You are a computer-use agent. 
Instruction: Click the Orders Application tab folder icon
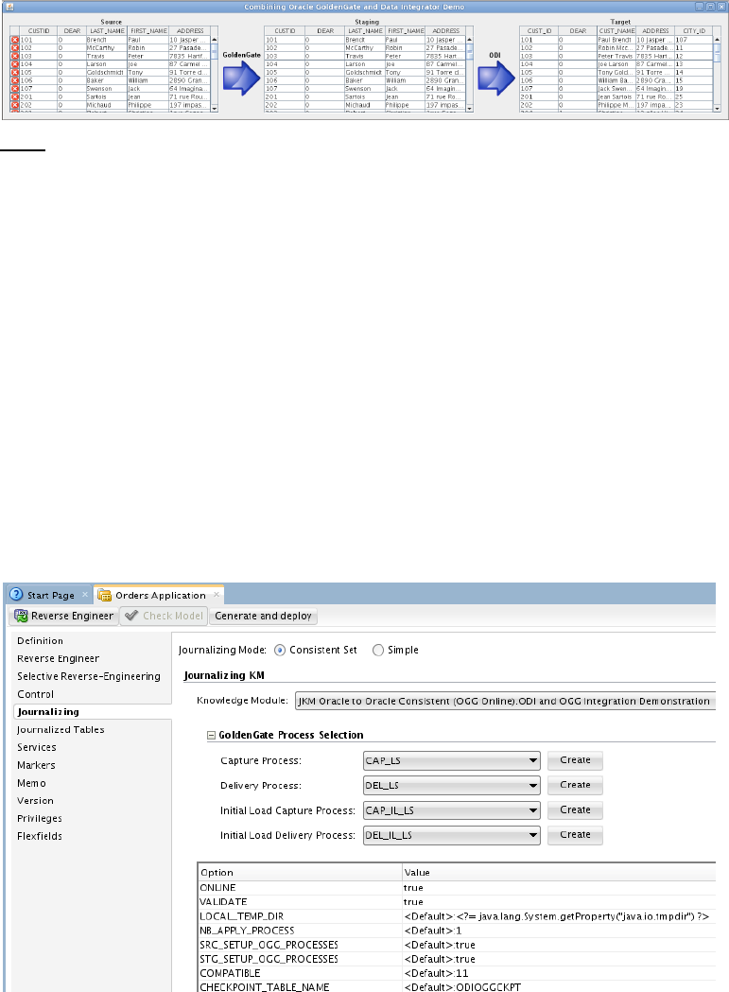click(x=104, y=595)
